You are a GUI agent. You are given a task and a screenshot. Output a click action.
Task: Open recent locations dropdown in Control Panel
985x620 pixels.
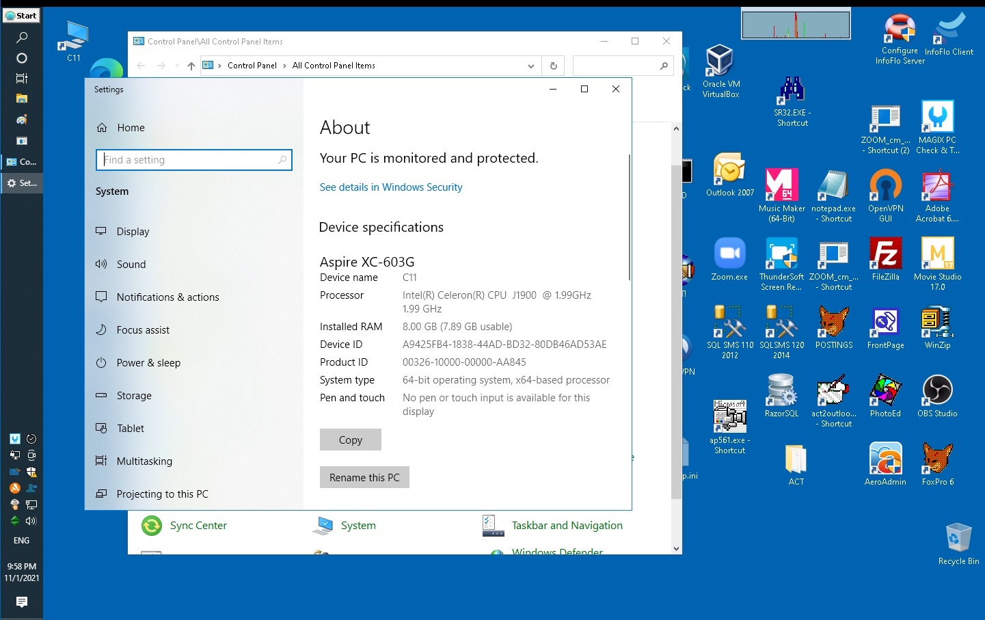tap(177, 66)
